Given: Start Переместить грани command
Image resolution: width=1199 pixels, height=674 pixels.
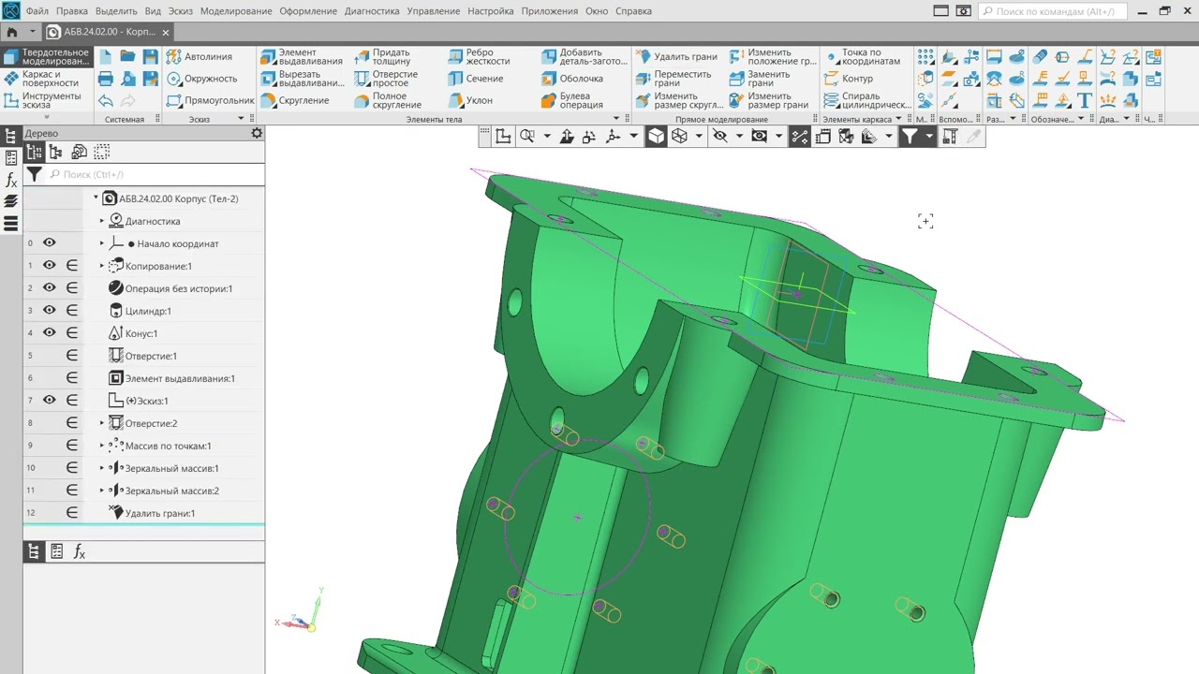Looking at the screenshot, I should pyautogui.click(x=674, y=79).
